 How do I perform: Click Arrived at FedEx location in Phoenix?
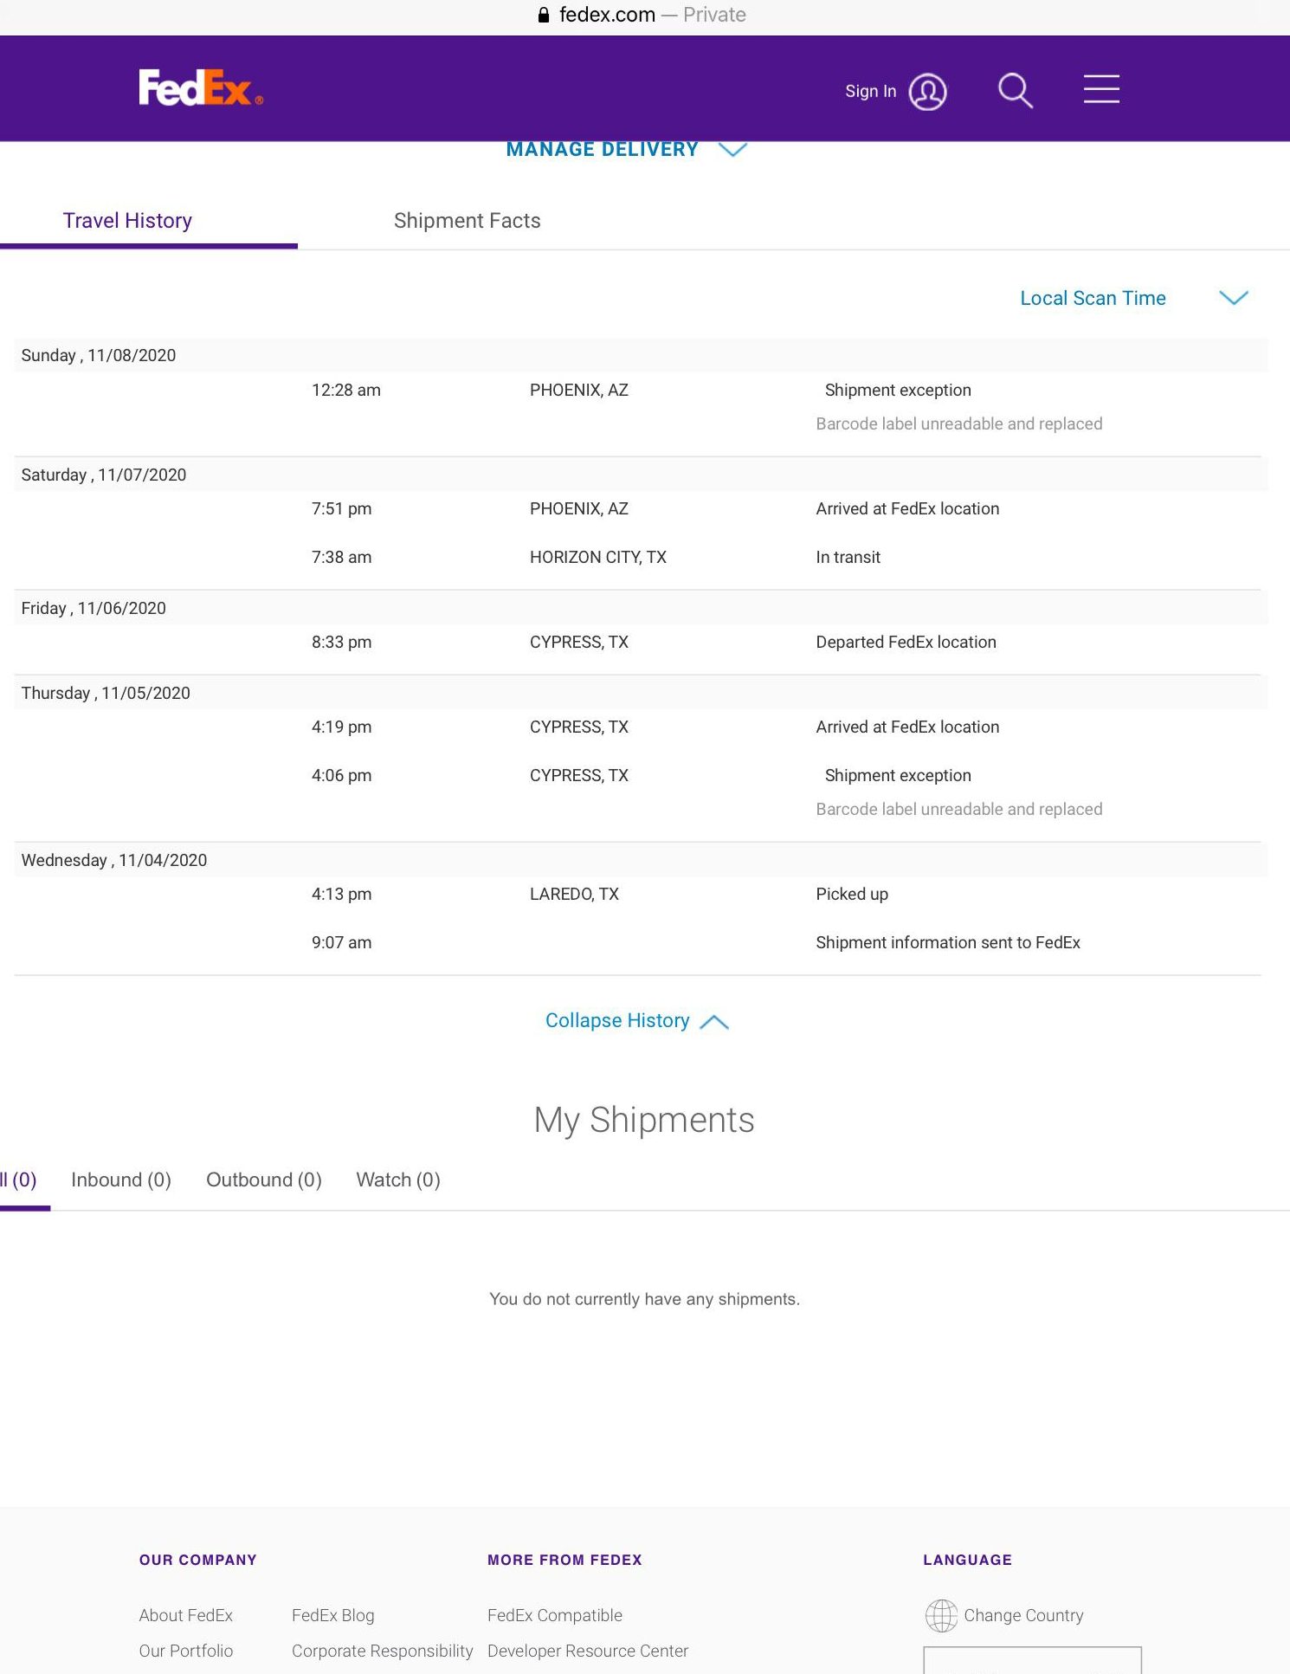click(907, 508)
